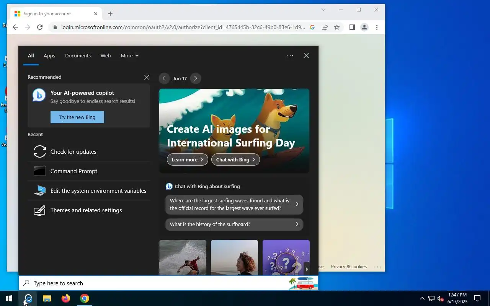Open Edit the system environment variables
This screenshot has width=490, height=306.
pyautogui.click(x=88, y=190)
